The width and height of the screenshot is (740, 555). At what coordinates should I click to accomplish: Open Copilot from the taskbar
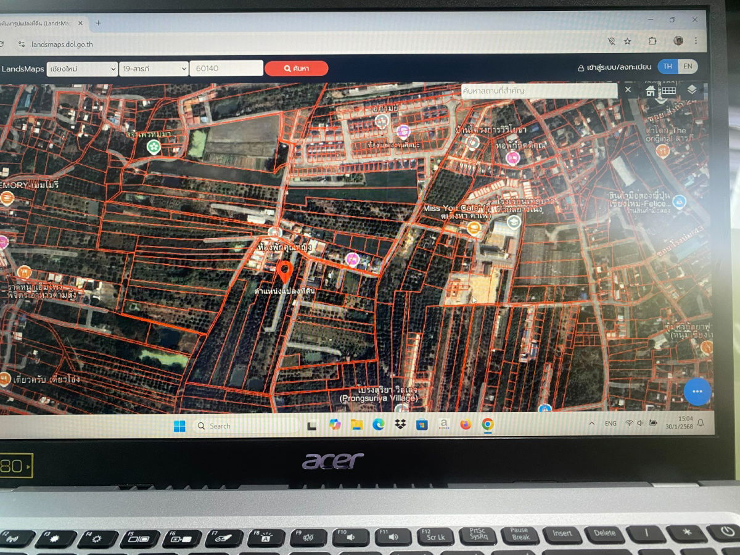(x=335, y=425)
